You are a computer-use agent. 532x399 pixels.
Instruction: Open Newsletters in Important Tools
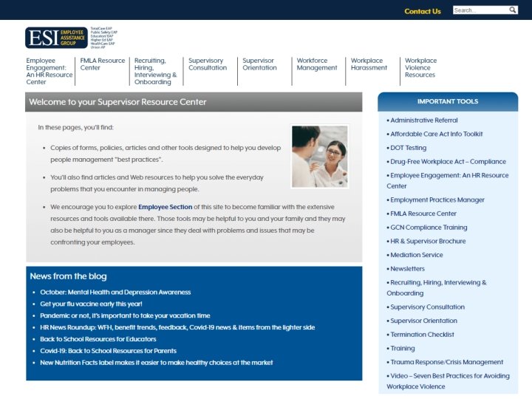(x=407, y=269)
